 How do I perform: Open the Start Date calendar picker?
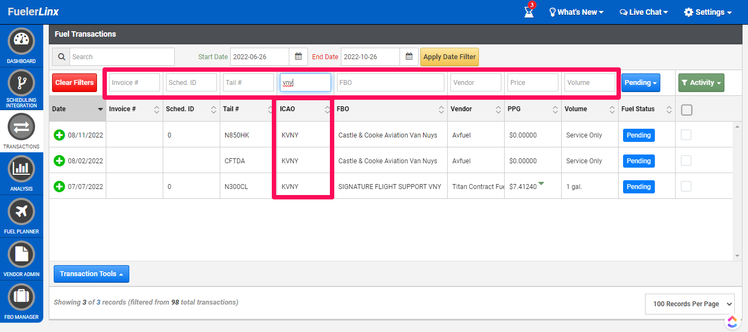point(298,56)
